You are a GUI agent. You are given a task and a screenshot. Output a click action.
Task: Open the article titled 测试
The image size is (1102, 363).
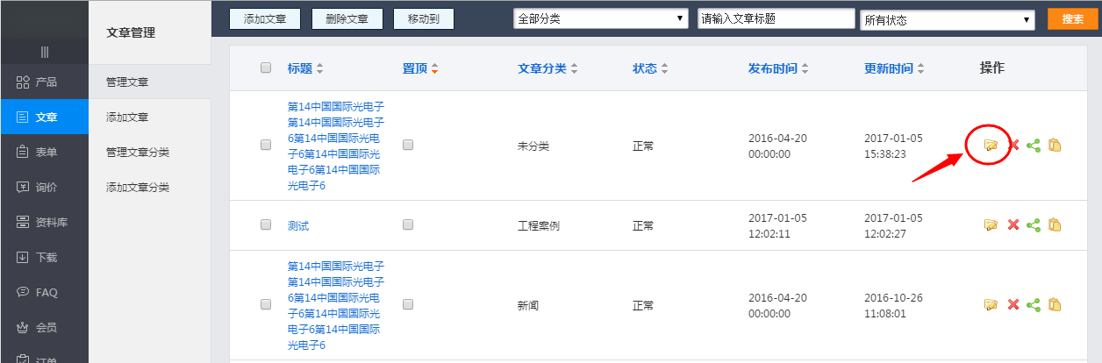pyautogui.click(x=298, y=225)
